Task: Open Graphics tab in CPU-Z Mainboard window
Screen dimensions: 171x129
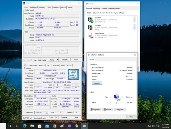Action: pyautogui.click(x=56, y=8)
